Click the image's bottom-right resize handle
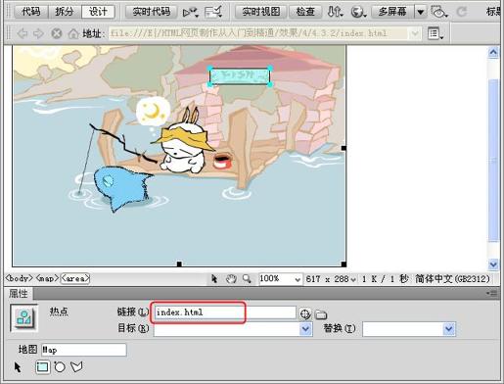 click(344, 264)
